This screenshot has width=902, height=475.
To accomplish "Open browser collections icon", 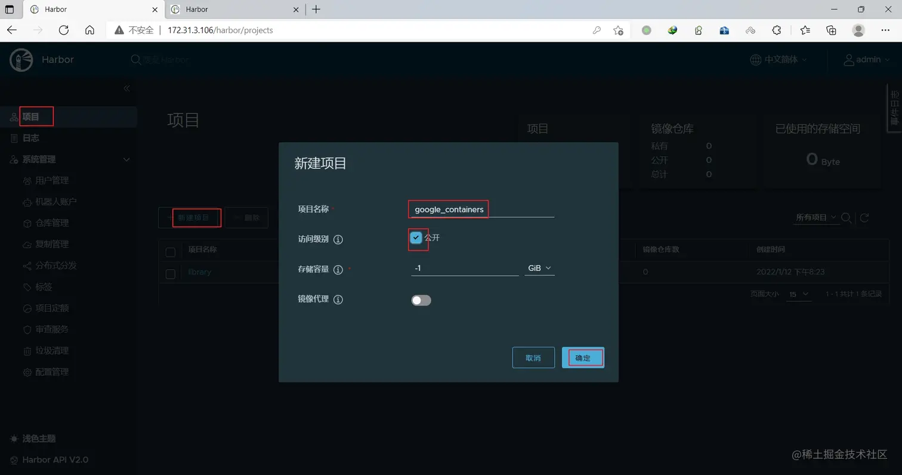I will 831,30.
